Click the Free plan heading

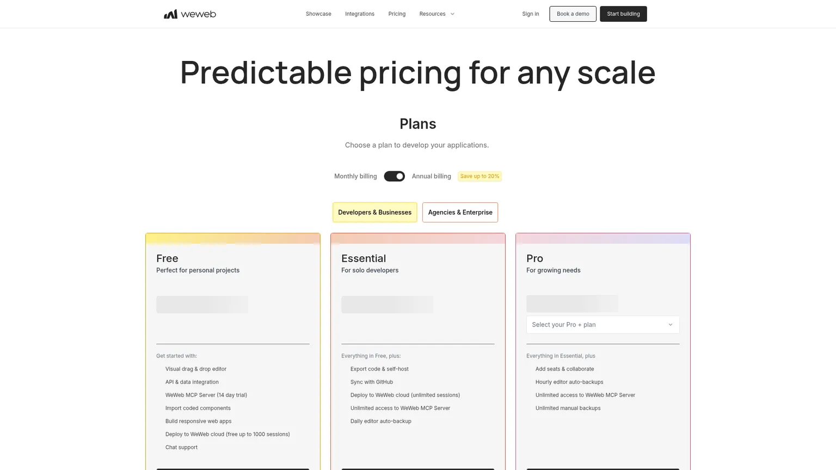[x=167, y=258]
